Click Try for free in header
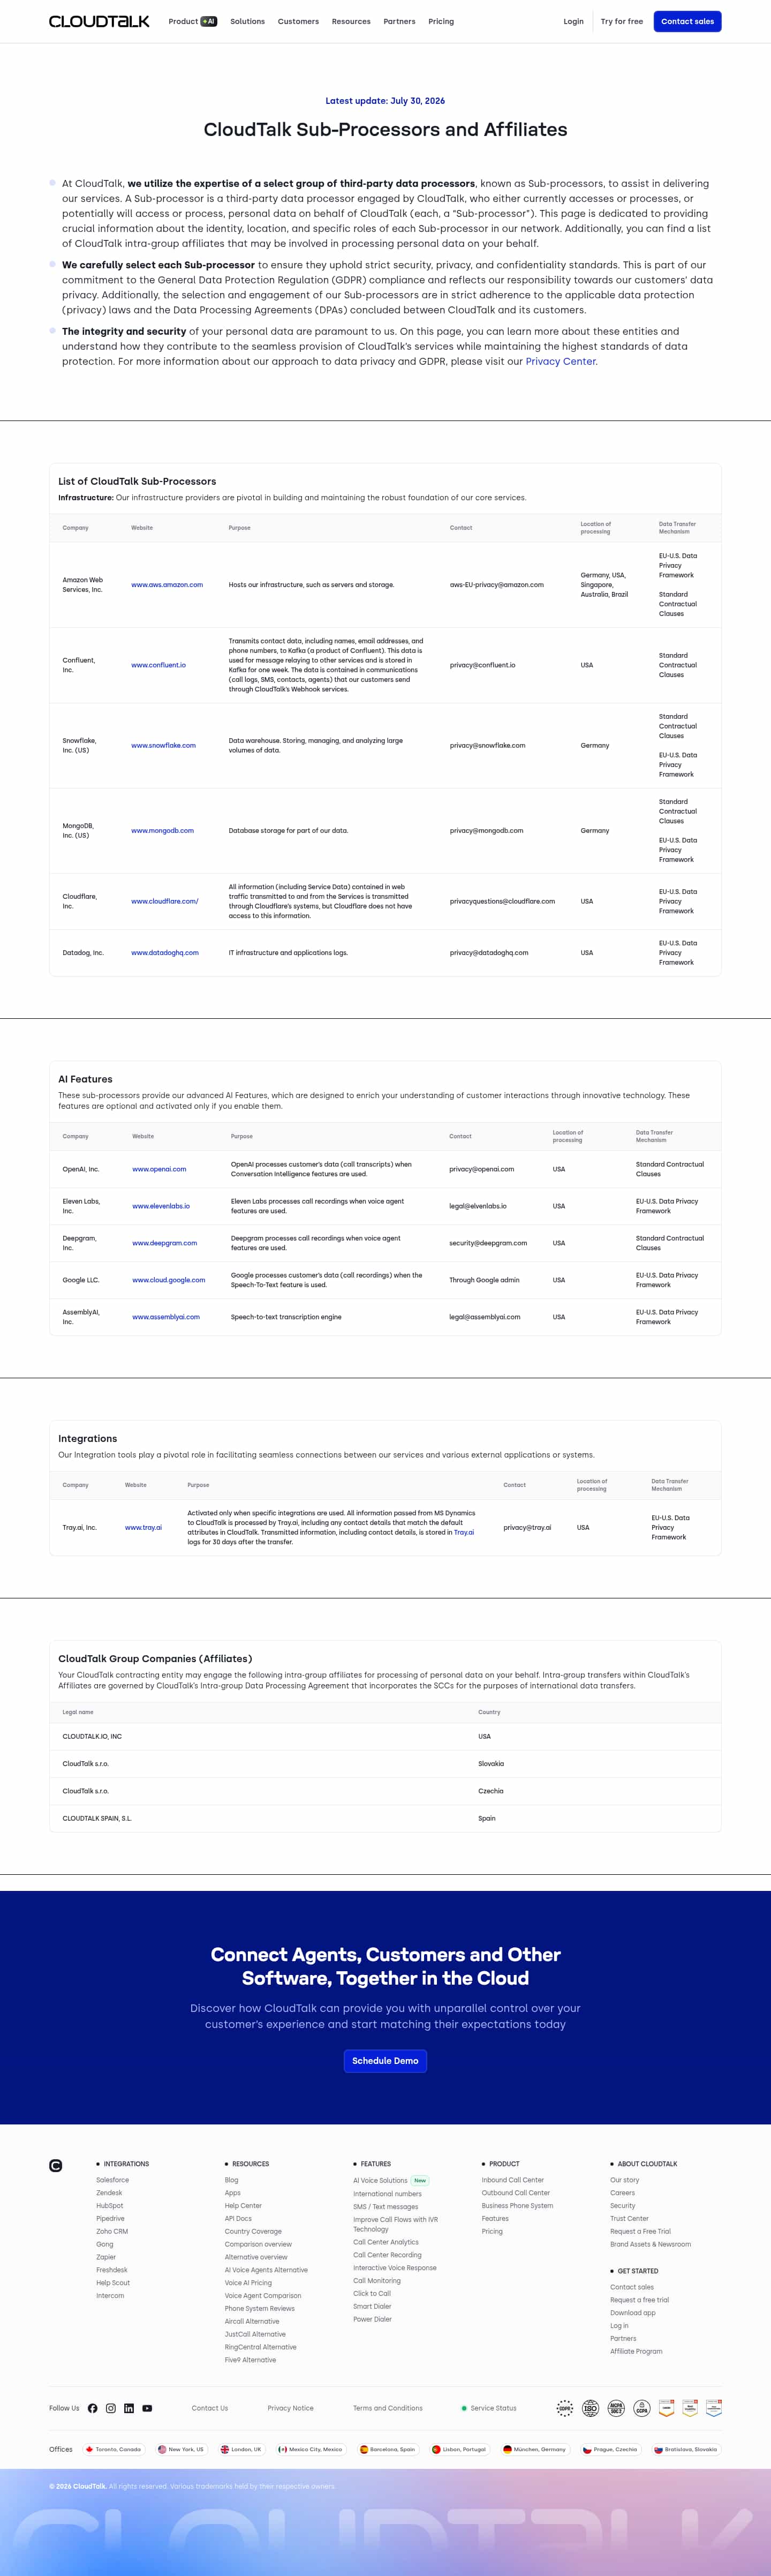The width and height of the screenshot is (771, 2576). tap(622, 21)
